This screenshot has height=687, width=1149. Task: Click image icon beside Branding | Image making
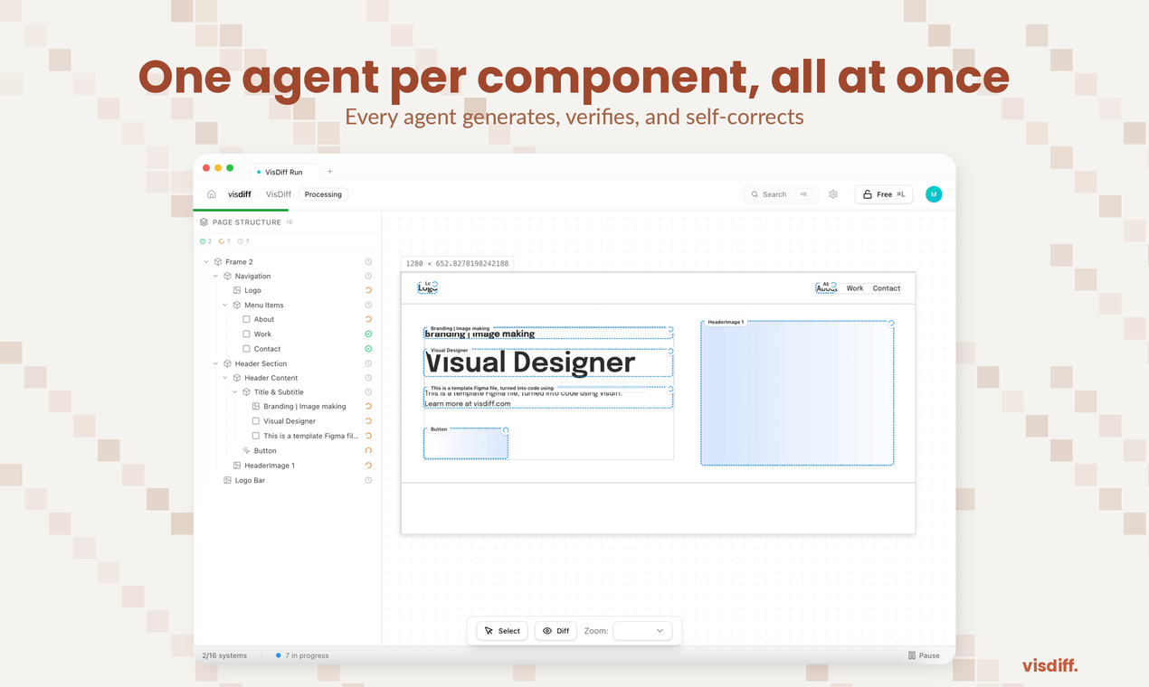[x=256, y=407]
